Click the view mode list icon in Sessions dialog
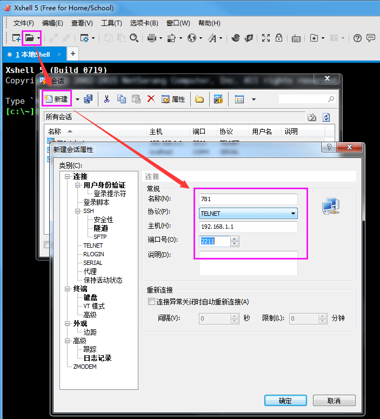 click(x=239, y=99)
